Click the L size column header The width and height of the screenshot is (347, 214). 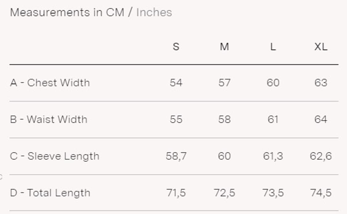click(273, 47)
